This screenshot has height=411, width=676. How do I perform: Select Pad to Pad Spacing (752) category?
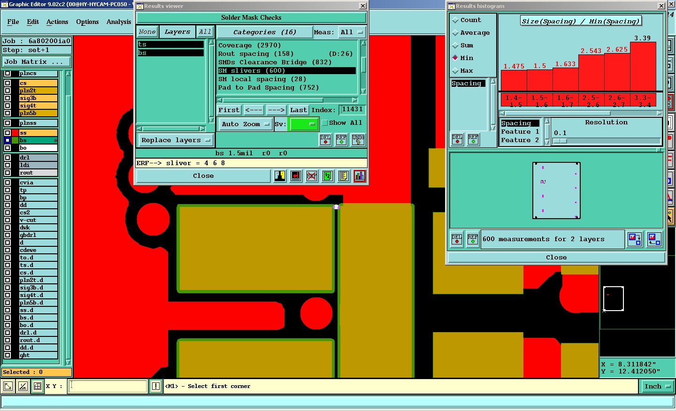pyautogui.click(x=269, y=87)
